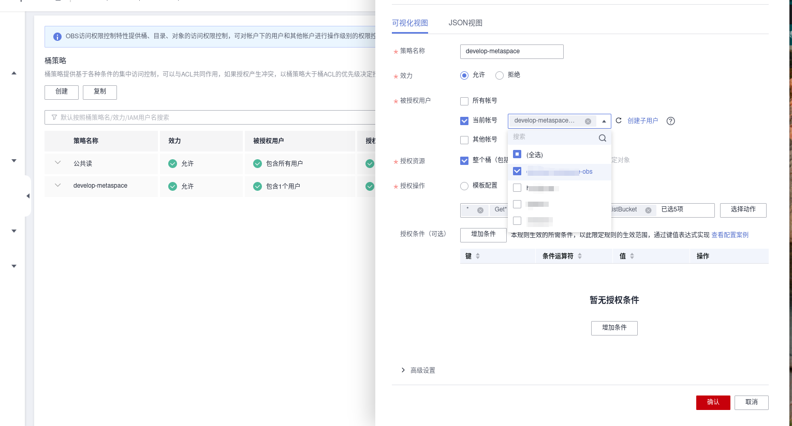Uncheck the user ending in -obs
Screen dimensions: 792x426
tap(517, 171)
